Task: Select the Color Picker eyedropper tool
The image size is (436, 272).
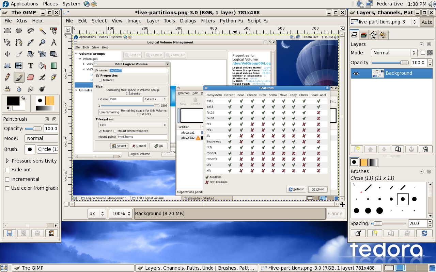Action: point(30,42)
